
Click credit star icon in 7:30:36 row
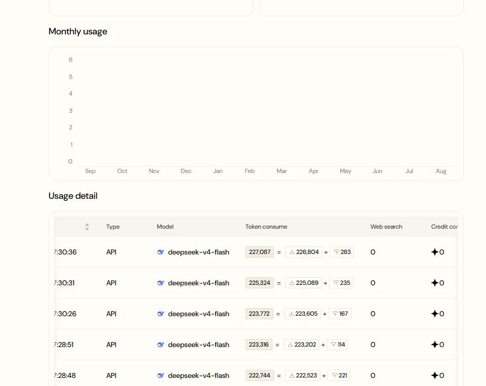pyautogui.click(x=434, y=252)
